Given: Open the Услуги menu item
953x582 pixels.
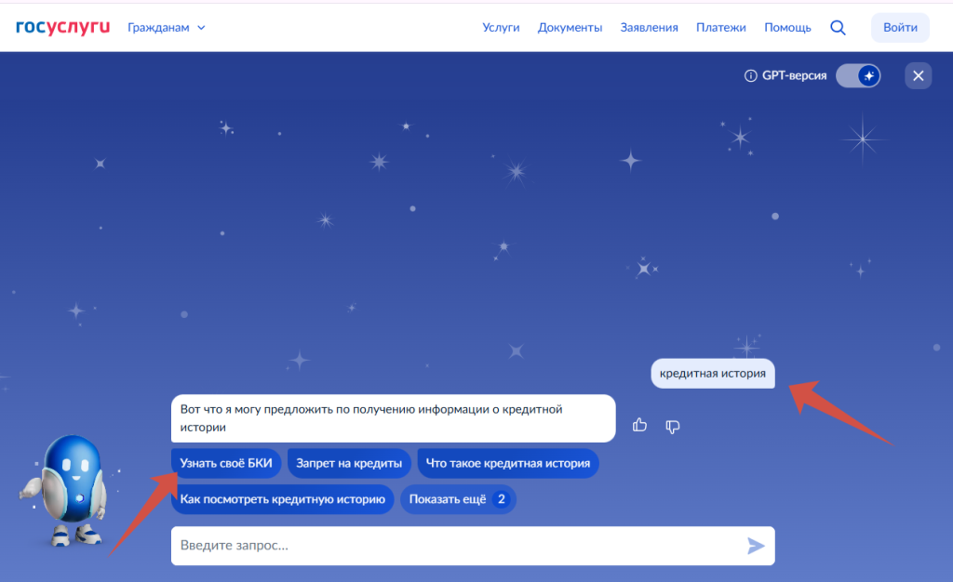Looking at the screenshot, I should click(x=501, y=28).
